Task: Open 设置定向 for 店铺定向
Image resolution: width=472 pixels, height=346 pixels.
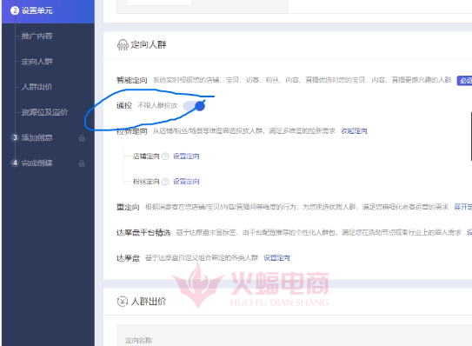Action: point(186,156)
